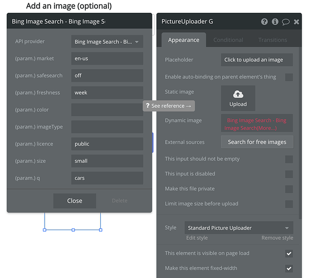Check This input is disabled
Image resolution: width=310 pixels, height=278 pixels.
point(289,174)
